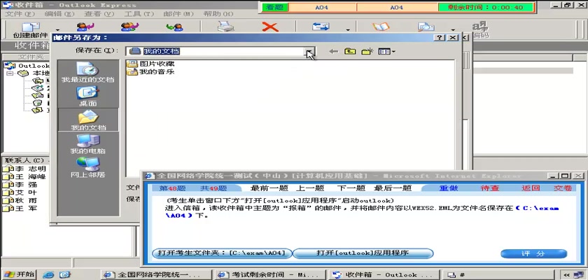The image size is (588, 280).
Task: Select 桌面 in the places bar
Action: [88, 97]
